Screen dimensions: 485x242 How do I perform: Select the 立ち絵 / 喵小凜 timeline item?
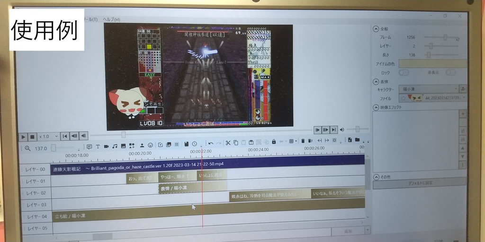(x=208, y=209)
